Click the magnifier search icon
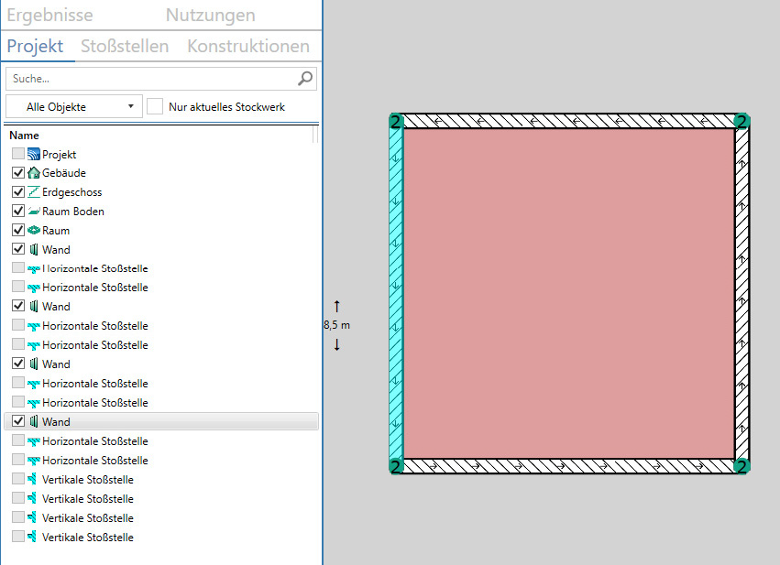Screen dimensions: 780x565 point(305,78)
